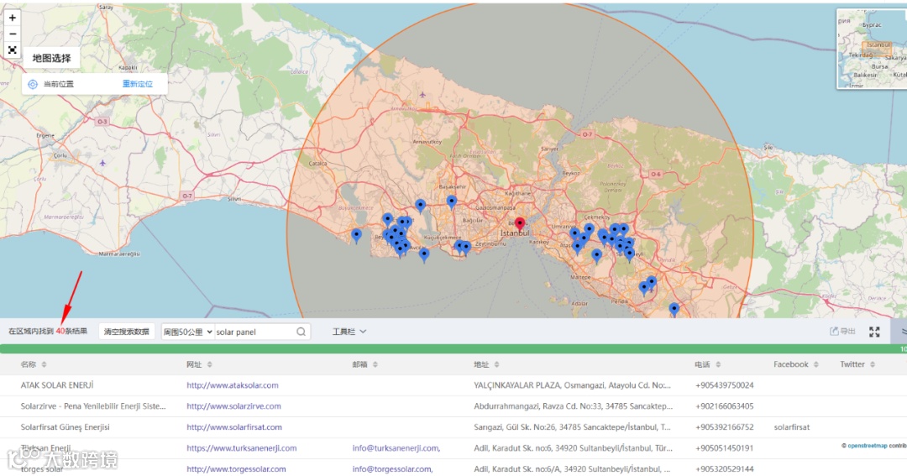Sort by 邮箱 column header
Image resolution: width=907 pixels, height=476 pixels.
tap(365, 364)
